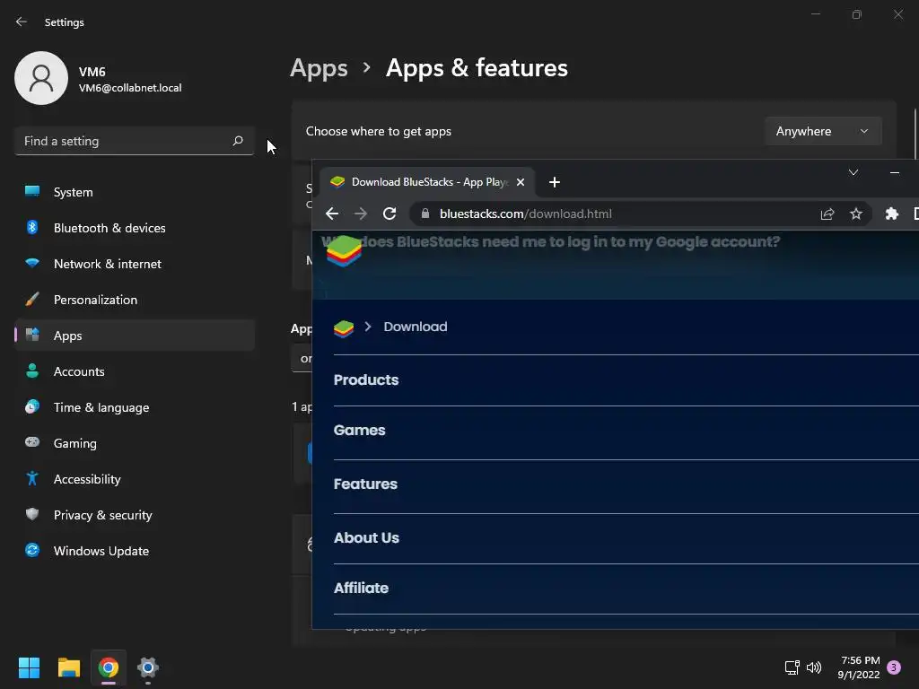Select the Download BlueStacks Chrome tab
The height and width of the screenshot is (689, 919).
[x=426, y=182]
